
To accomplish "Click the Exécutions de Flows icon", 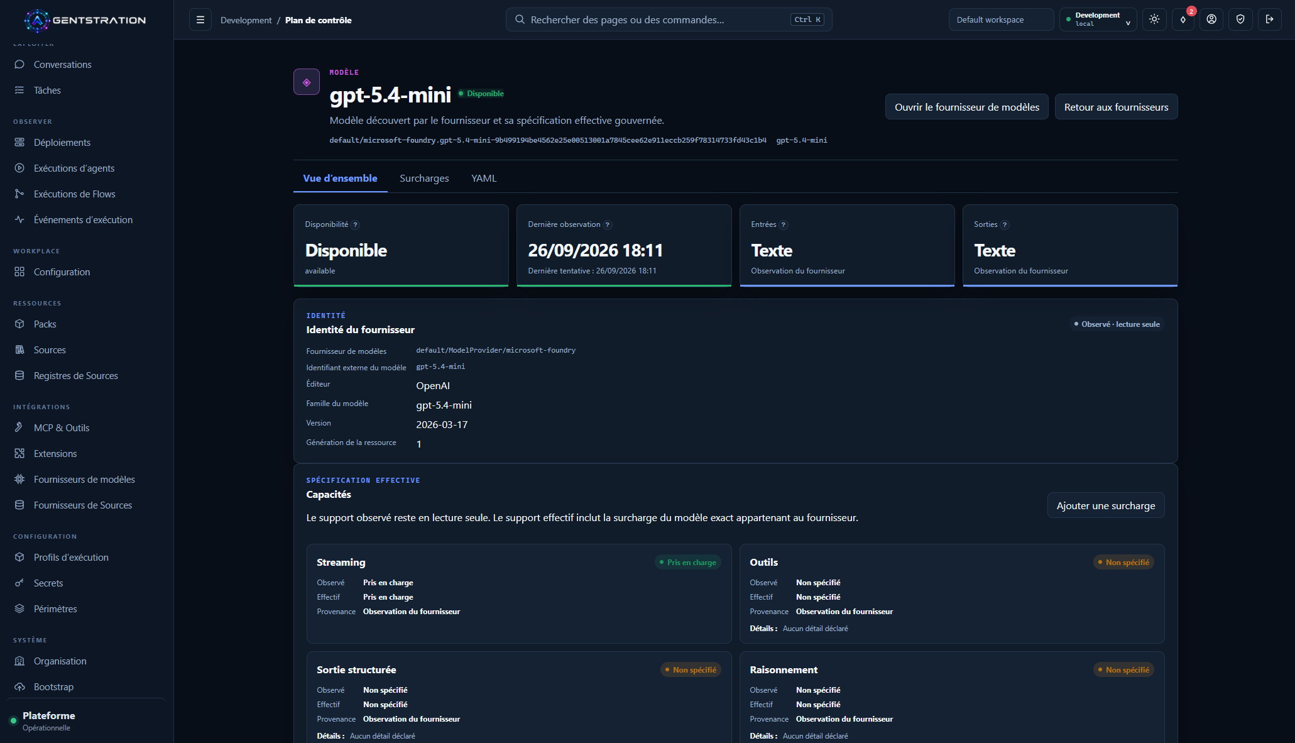I will [x=19, y=194].
